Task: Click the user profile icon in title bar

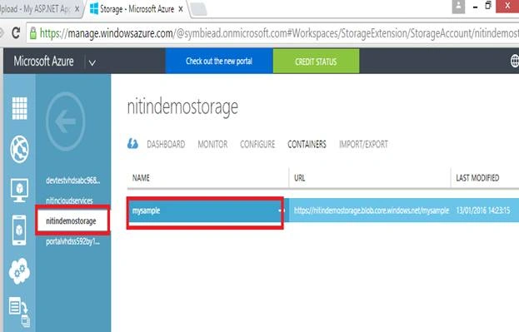Action: coord(458,7)
